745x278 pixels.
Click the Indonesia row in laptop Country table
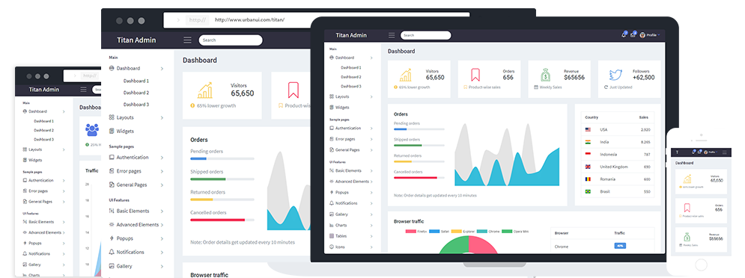(618, 155)
